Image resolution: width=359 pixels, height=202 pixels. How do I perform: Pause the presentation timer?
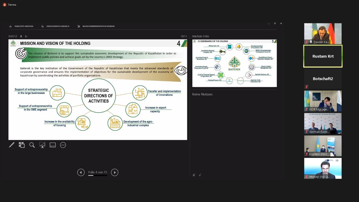21,36
